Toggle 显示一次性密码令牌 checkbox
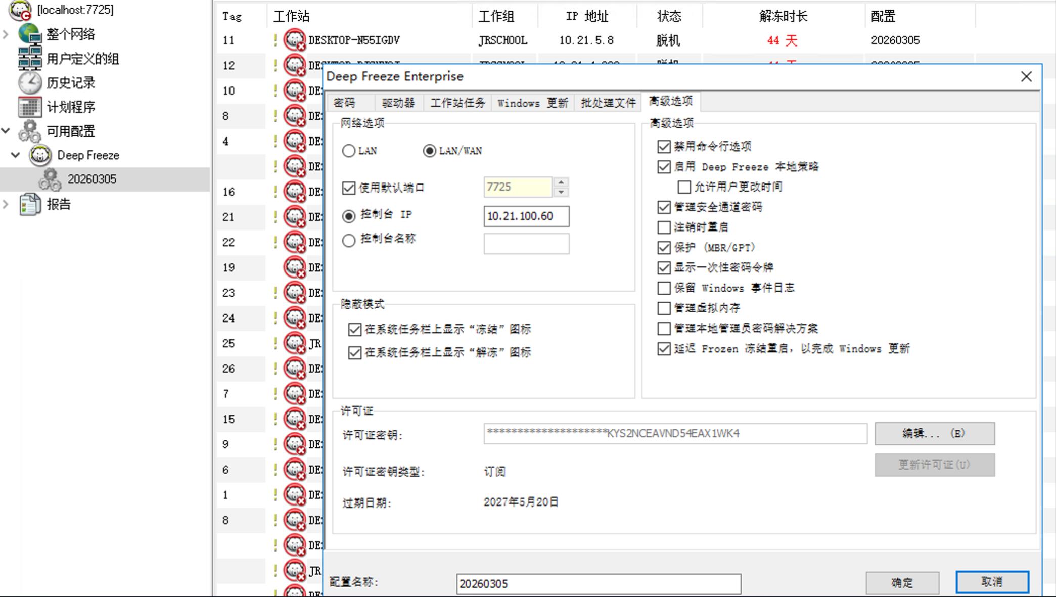Image resolution: width=1056 pixels, height=597 pixels. (664, 268)
